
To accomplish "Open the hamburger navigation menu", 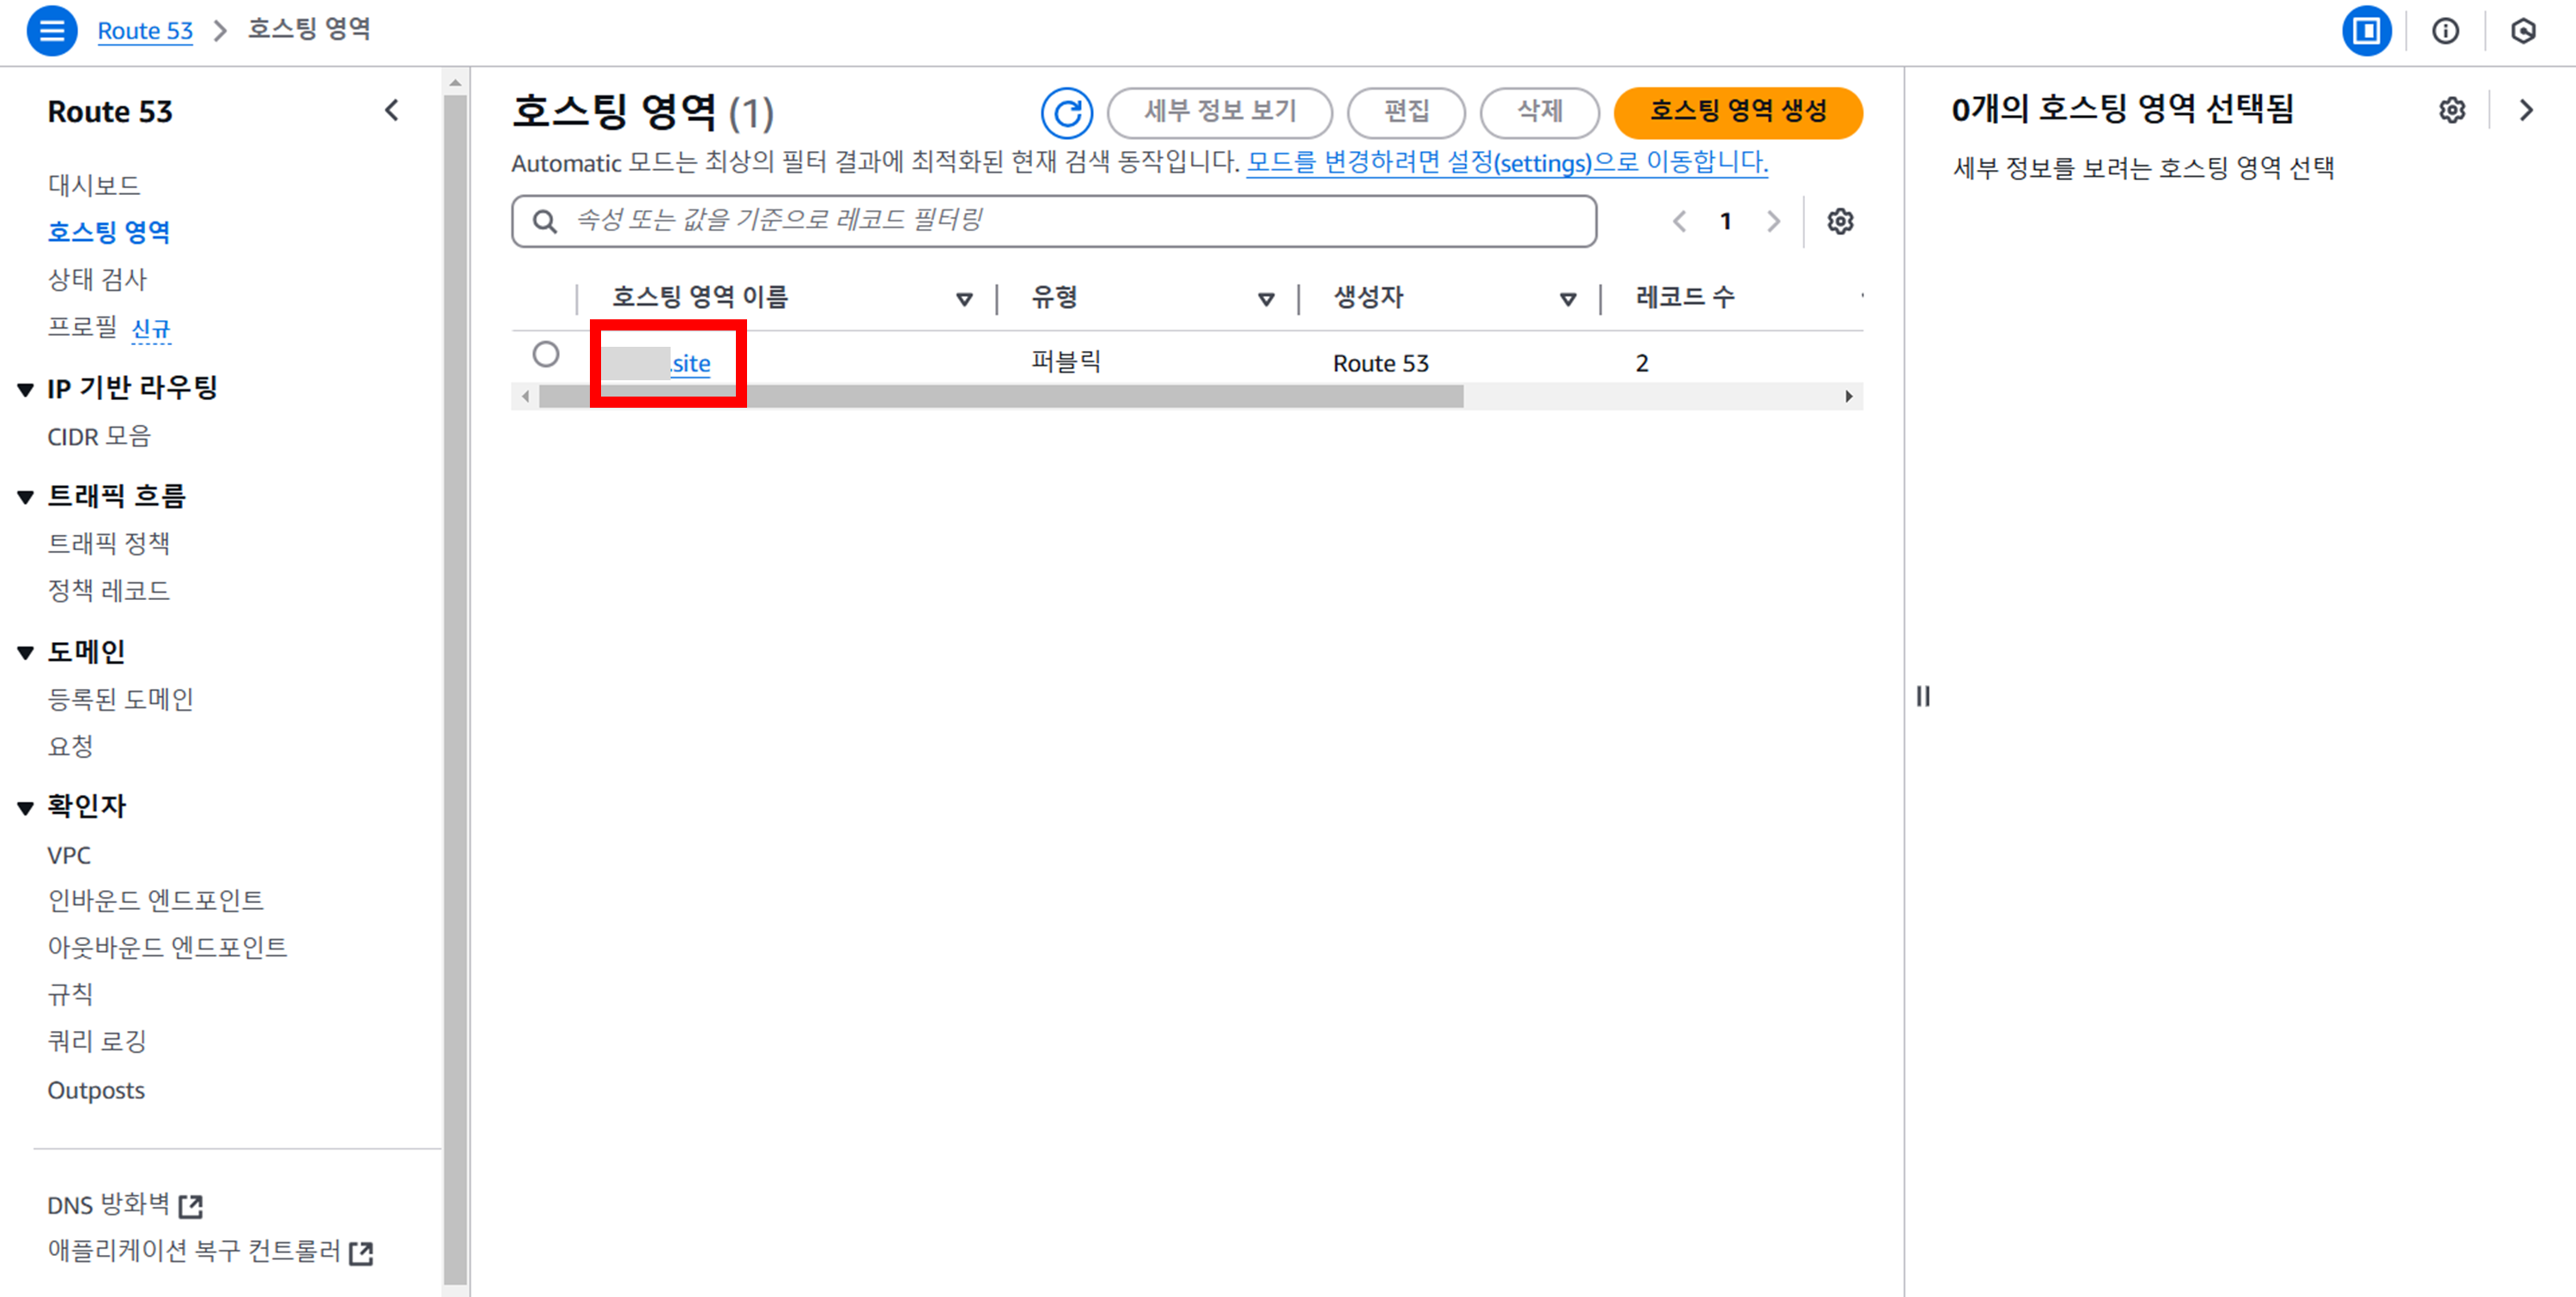I will (51, 31).
